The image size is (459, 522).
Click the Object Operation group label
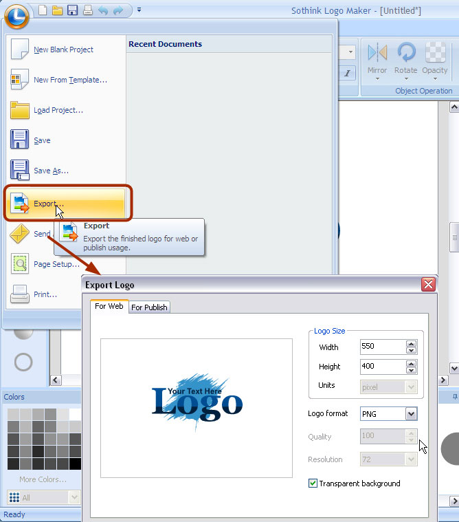click(424, 91)
